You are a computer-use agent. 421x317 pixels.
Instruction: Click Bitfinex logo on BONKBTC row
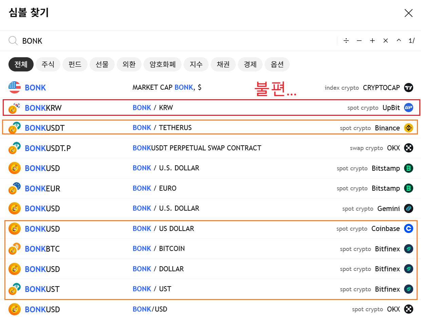(409, 249)
